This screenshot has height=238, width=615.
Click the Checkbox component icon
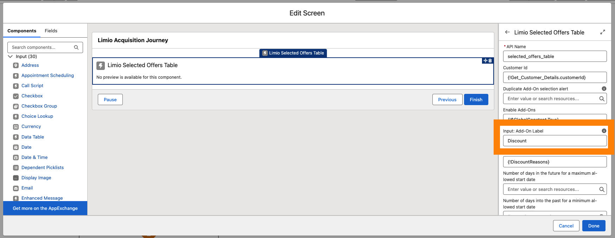pyautogui.click(x=16, y=96)
